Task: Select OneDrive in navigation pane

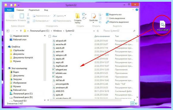Action: pos(14,47)
